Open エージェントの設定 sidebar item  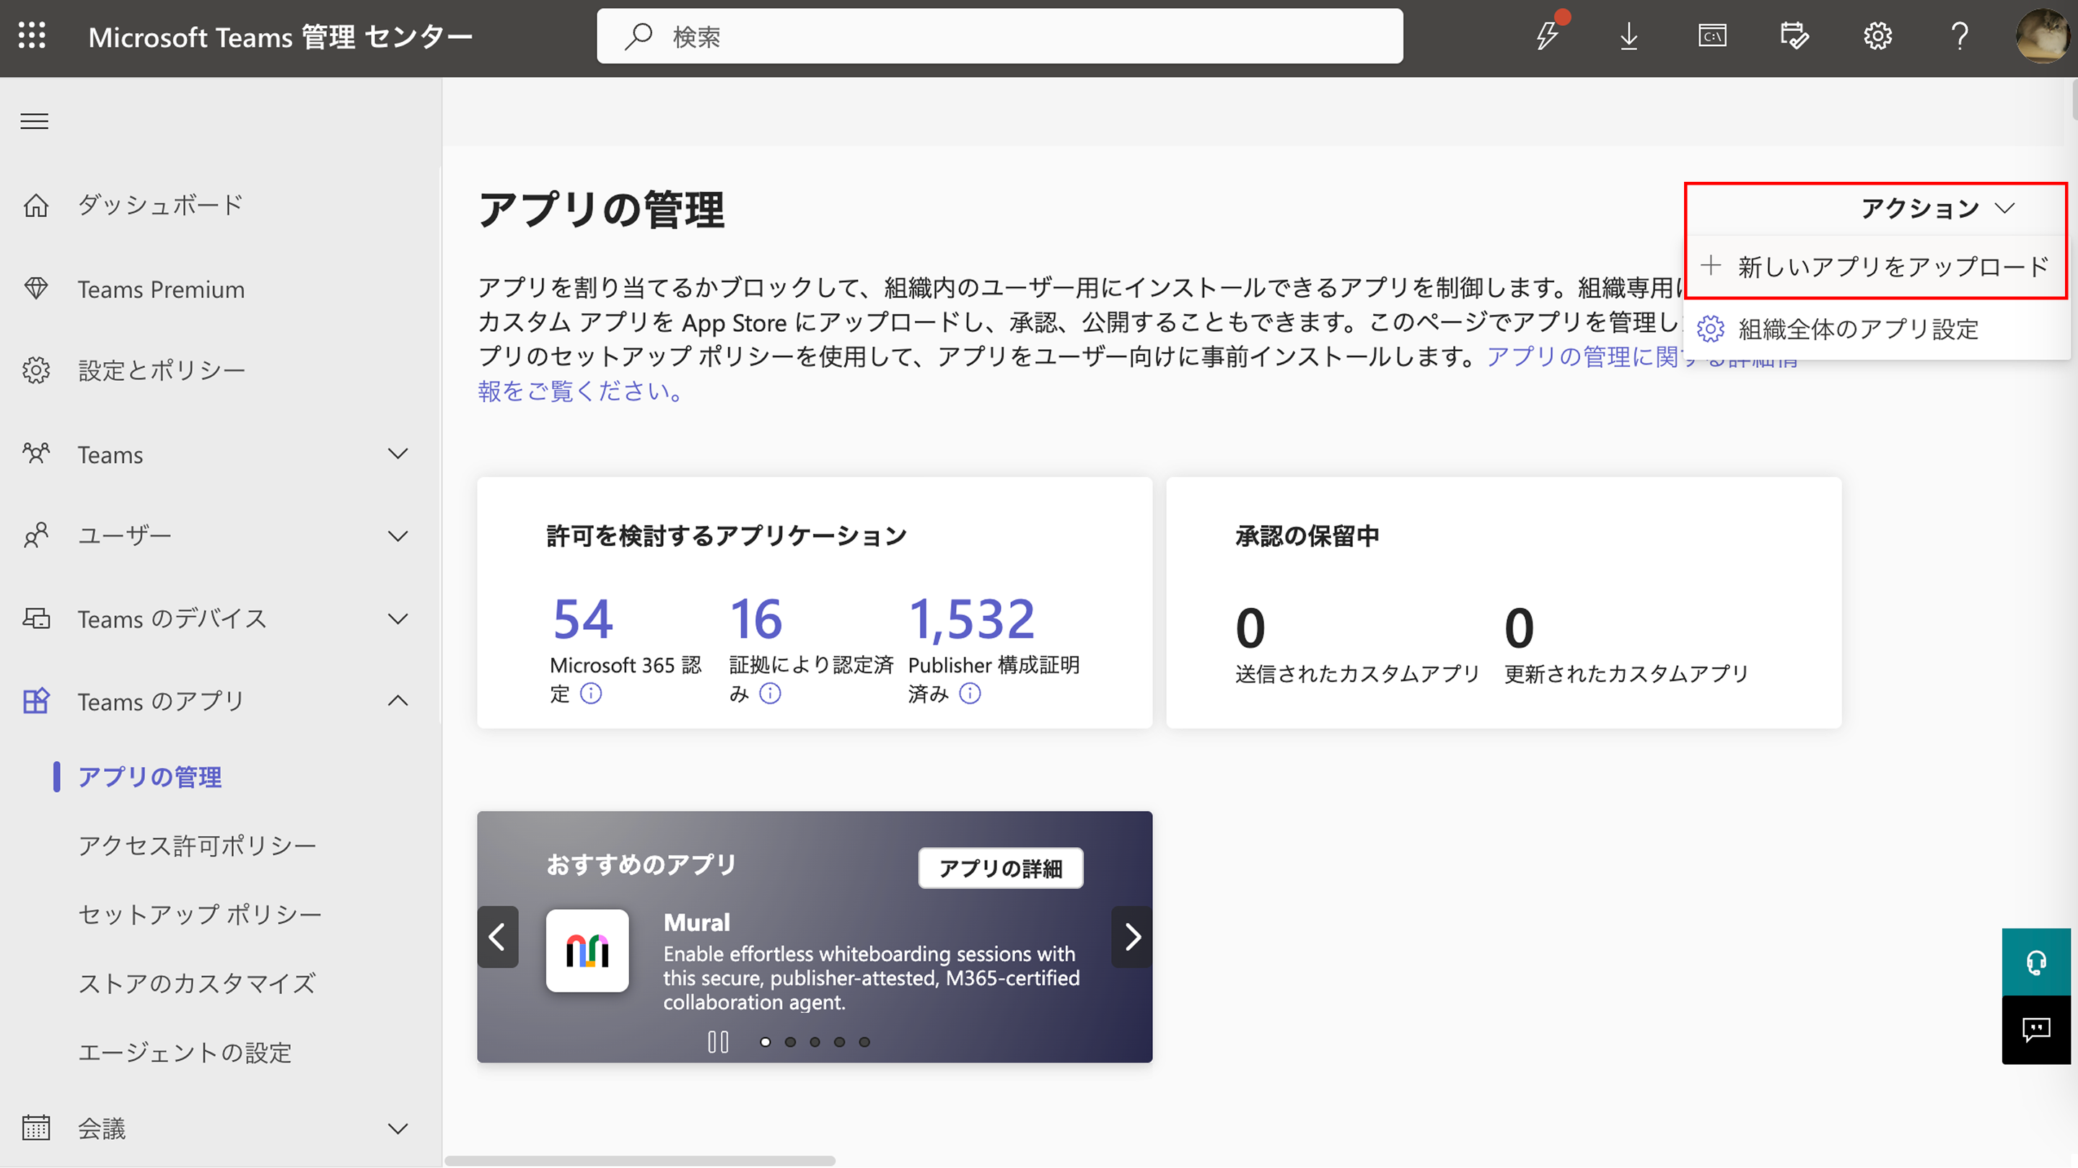(185, 1053)
